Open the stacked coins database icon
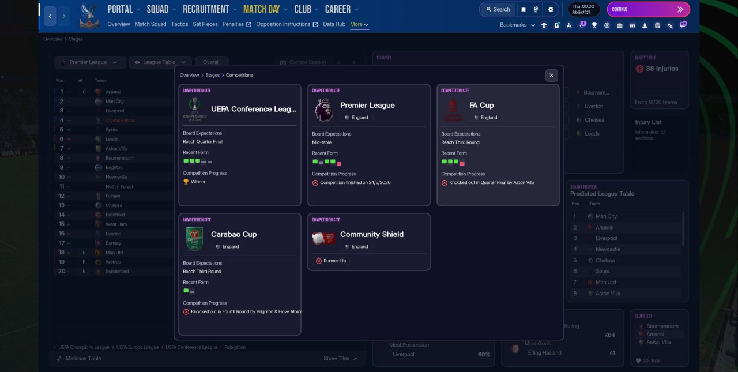The image size is (738, 372). coord(657,25)
